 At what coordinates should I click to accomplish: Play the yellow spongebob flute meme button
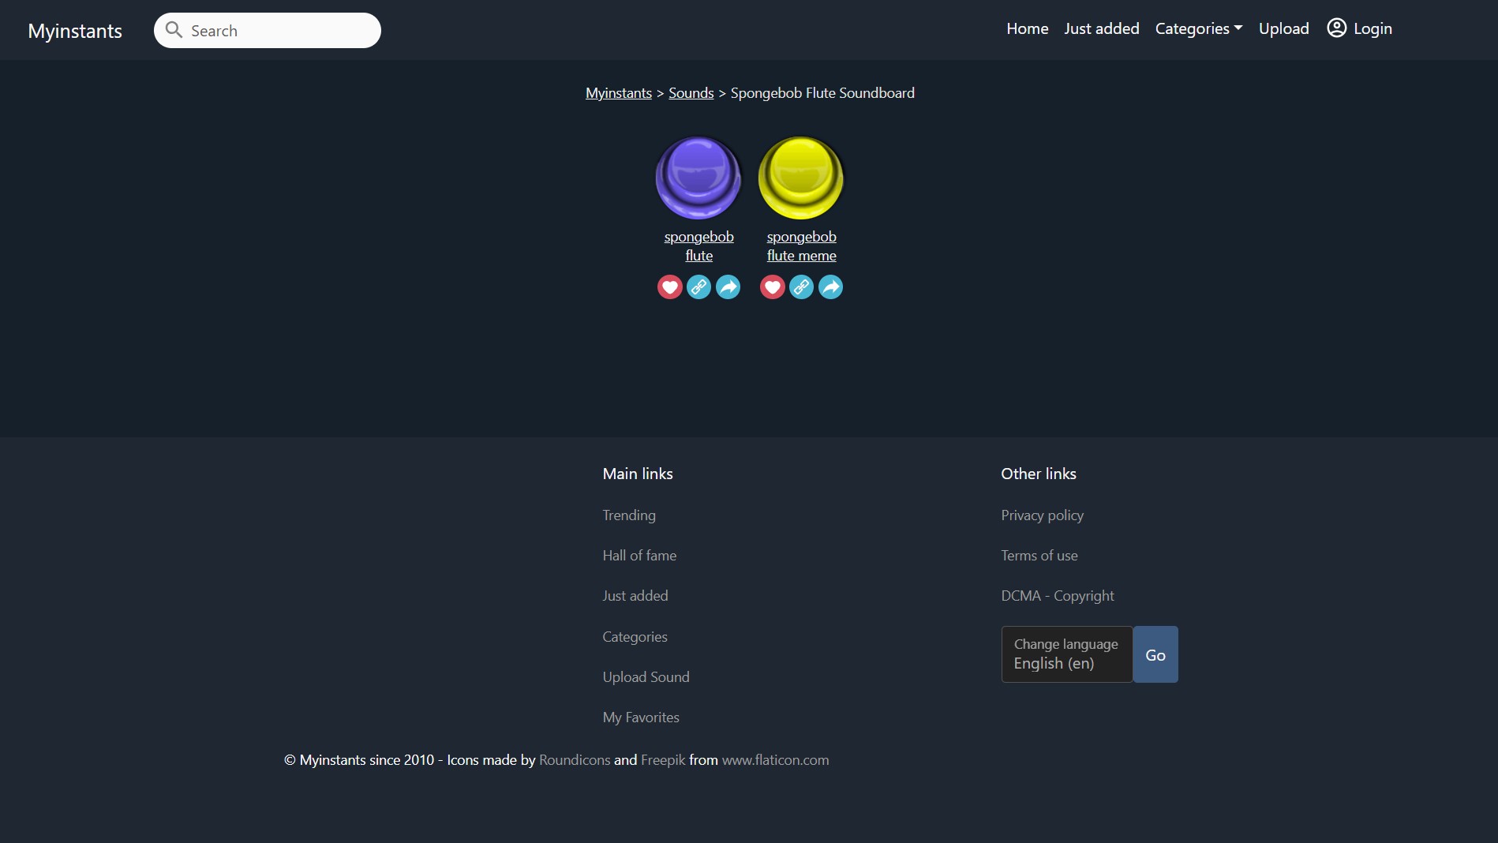point(801,178)
